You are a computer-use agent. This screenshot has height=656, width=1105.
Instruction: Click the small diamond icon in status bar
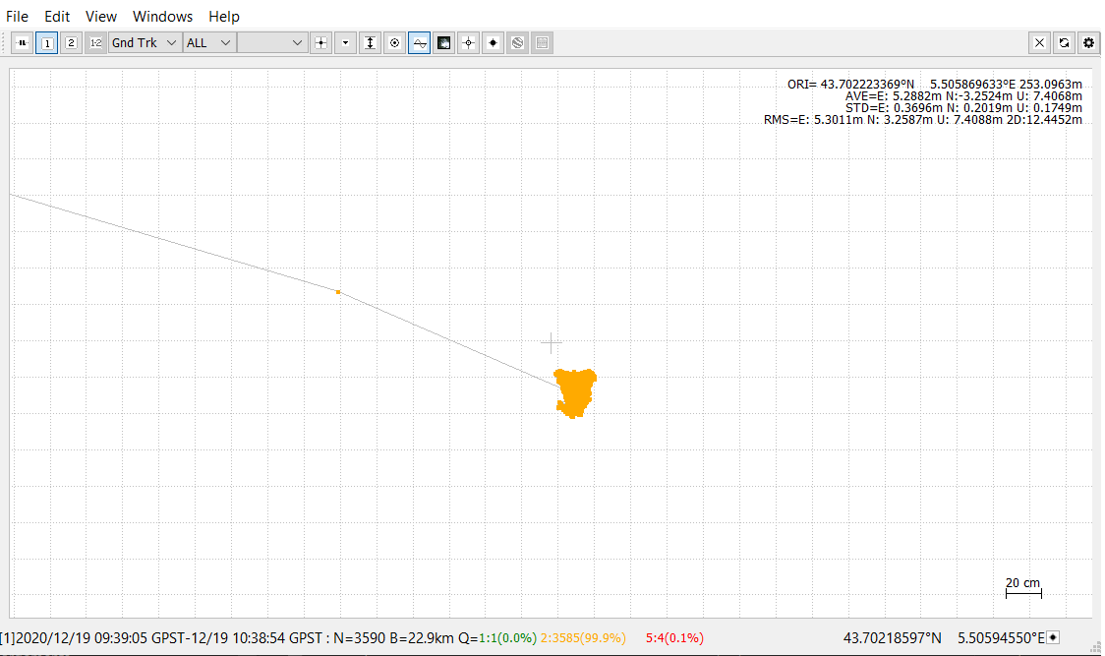[1054, 637]
